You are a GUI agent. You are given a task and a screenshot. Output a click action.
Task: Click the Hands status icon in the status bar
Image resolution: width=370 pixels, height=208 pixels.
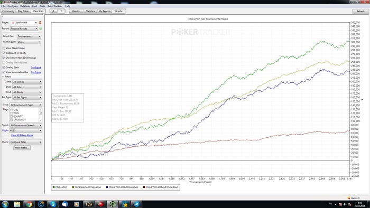click(349, 198)
